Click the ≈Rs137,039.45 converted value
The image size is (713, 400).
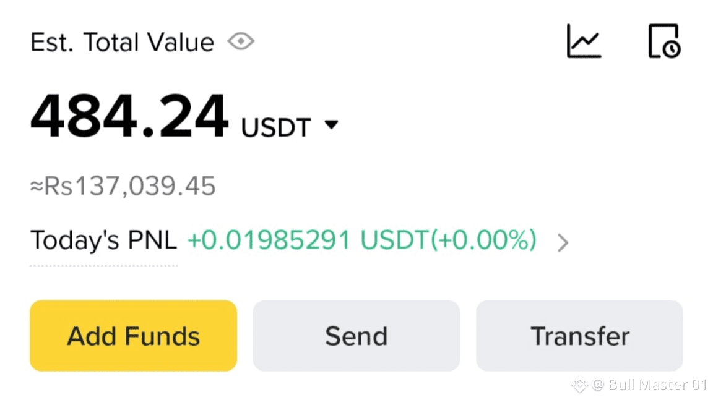pyautogui.click(x=123, y=185)
